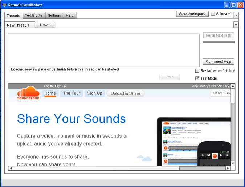Click the orange REC button on phone image
This screenshot has width=245, height=187.
click(x=215, y=156)
